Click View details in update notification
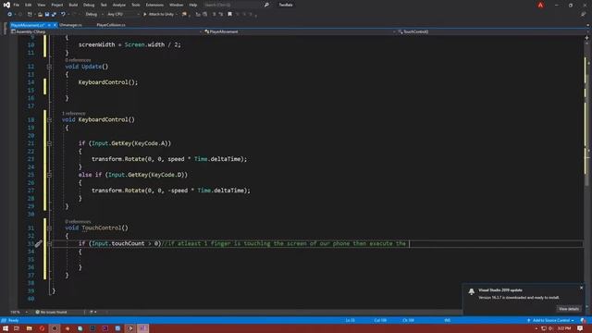The width and height of the screenshot is (592, 333). 569,309
